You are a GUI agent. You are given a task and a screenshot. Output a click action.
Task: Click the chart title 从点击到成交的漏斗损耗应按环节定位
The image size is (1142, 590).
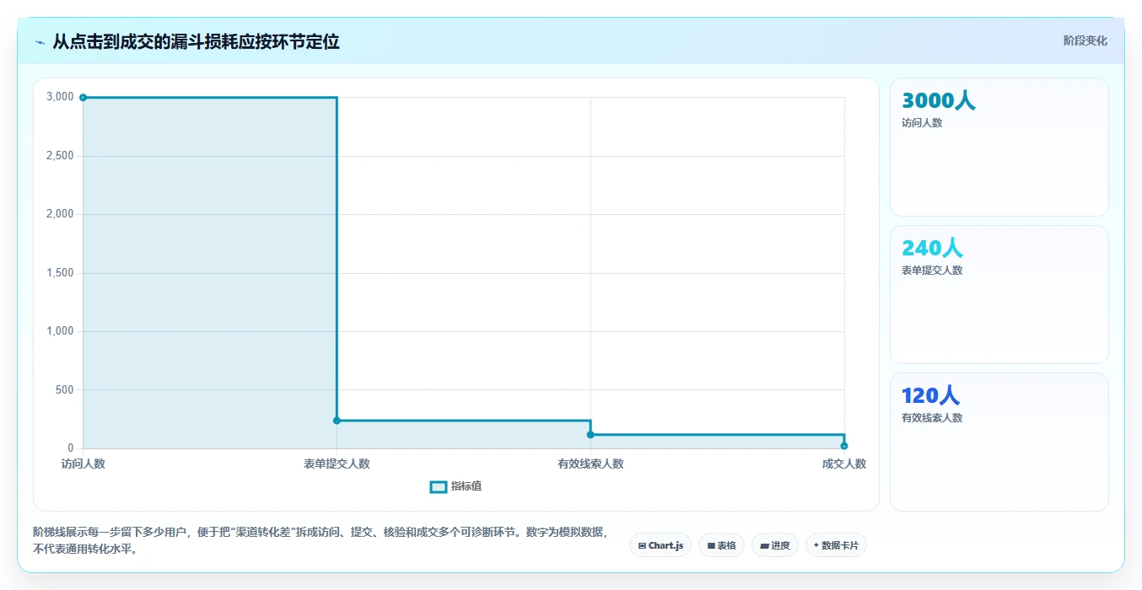pos(196,41)
